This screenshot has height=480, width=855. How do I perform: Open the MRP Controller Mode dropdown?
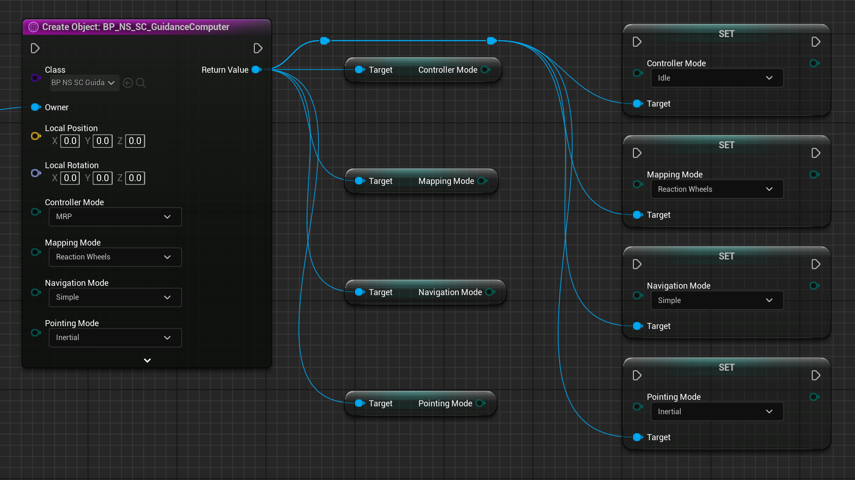[115, 217]
